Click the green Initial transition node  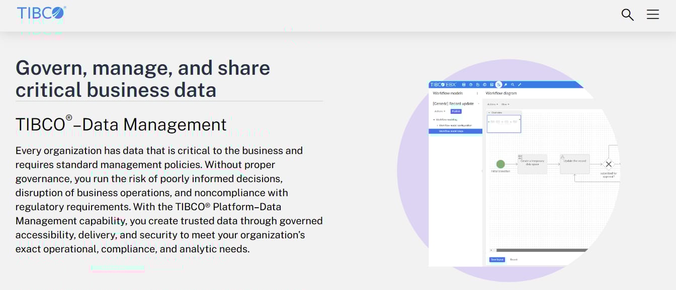tap(500, 164)
